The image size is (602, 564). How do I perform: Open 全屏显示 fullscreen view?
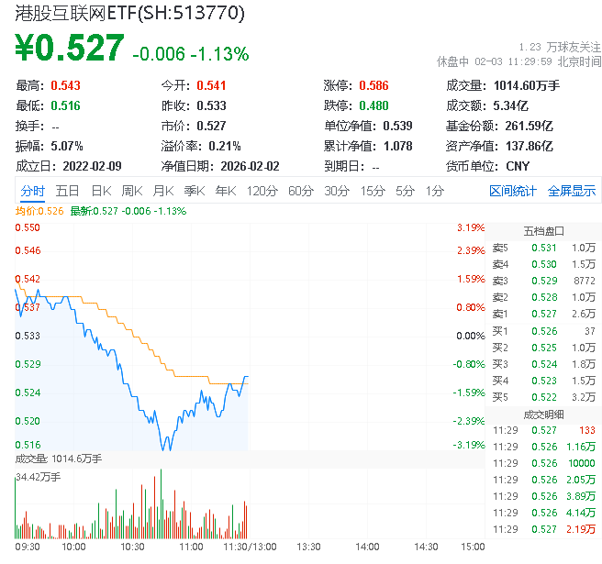572,191
